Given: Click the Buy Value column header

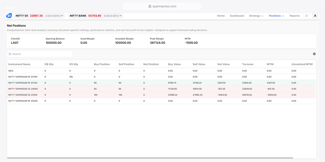Looking at the screenshot, I should 174,64.
